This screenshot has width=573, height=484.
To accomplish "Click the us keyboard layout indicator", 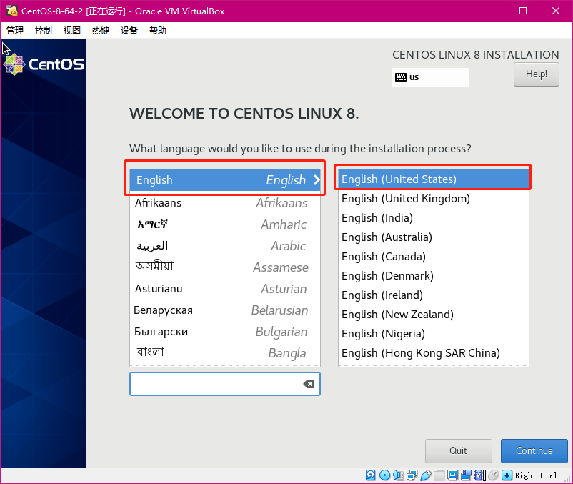I will [431, 77].
